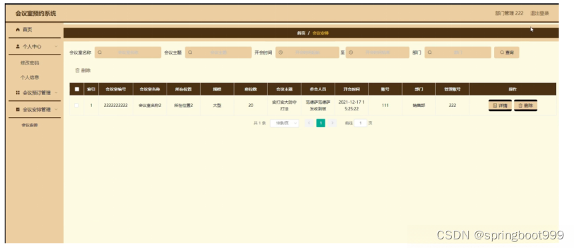Click the trash icon of toolbar 删除
Viewport: 574px width, 248px height.
pyautogui.click(x=77, y=70)
